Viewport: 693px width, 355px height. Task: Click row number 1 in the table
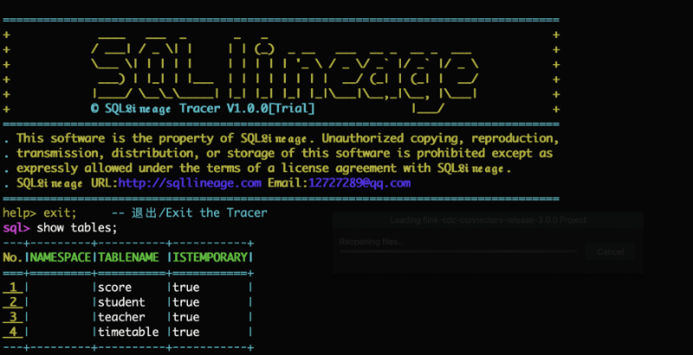pos(13,287)
